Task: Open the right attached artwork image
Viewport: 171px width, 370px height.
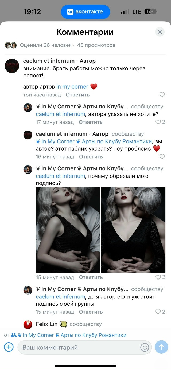Action: [133, 230]
